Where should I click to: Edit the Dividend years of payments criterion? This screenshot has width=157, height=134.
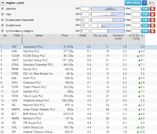tap(145, 20)
